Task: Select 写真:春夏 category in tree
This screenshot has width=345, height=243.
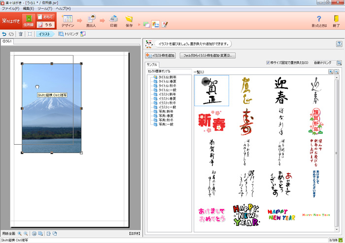Action: click(165, 116)
